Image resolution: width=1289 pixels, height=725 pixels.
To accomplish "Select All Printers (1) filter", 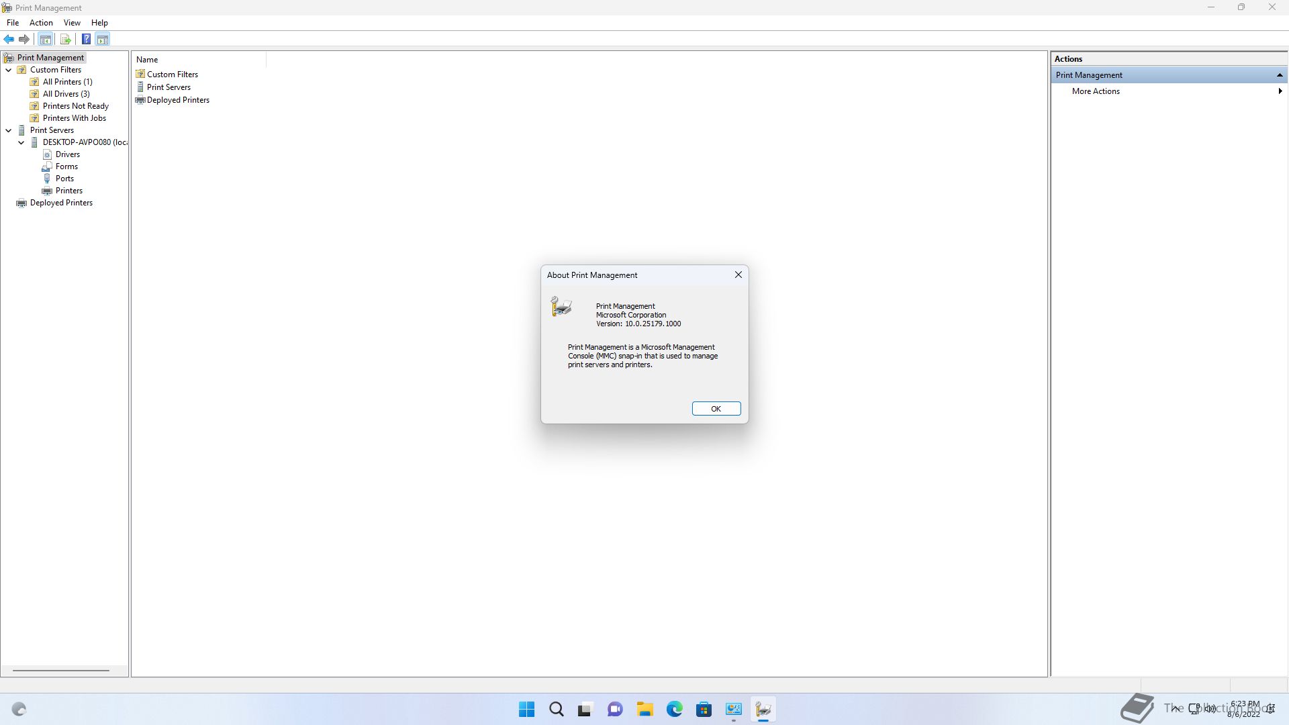I will [x=67, y=82].
